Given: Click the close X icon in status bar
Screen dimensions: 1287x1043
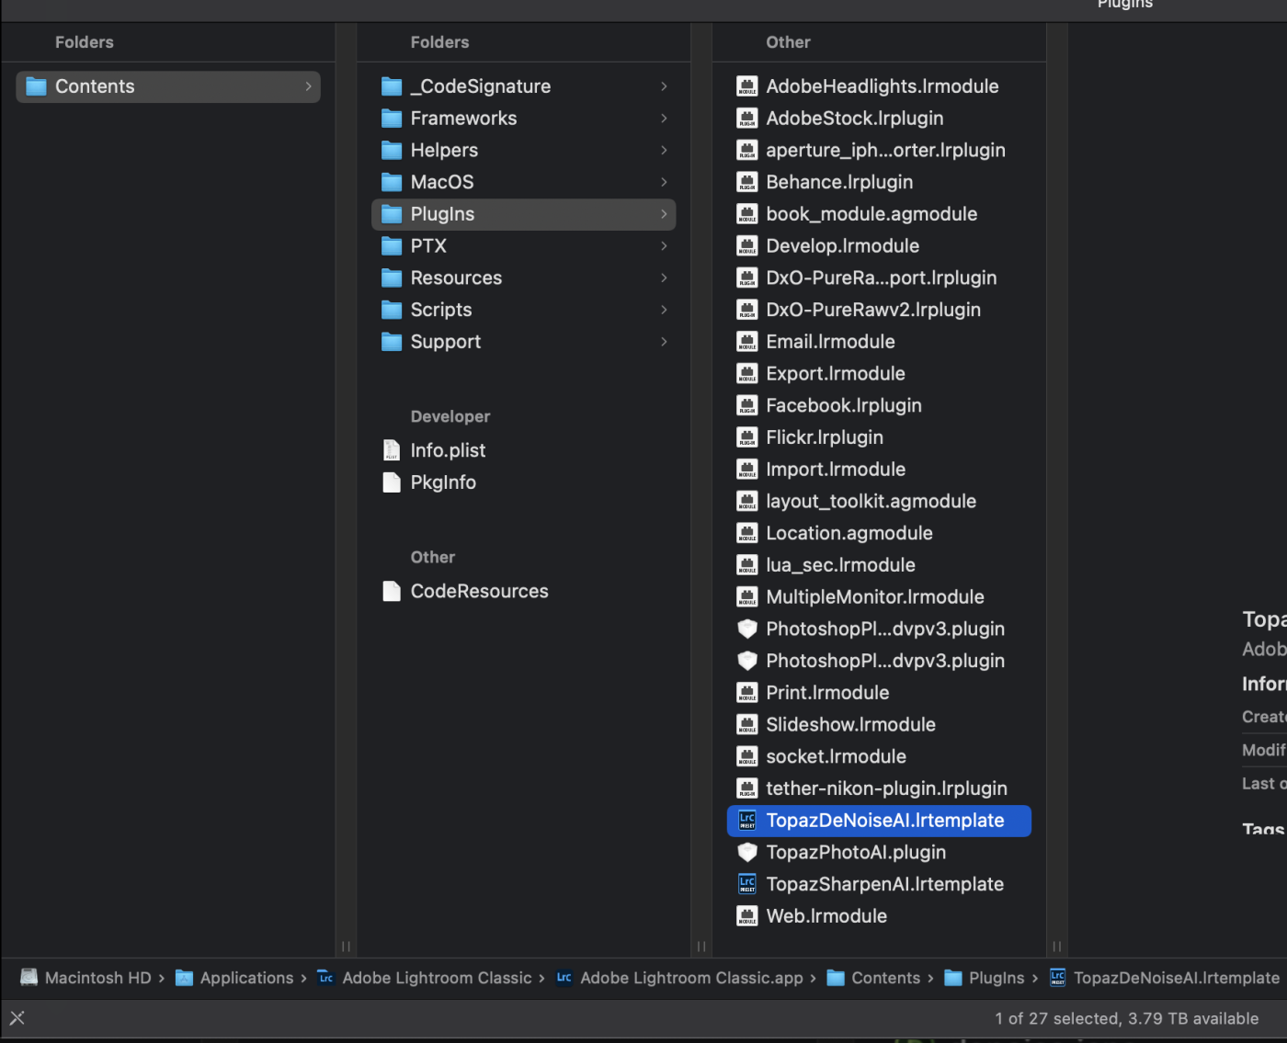Looking at the screenshot, I should (17, 1017).
